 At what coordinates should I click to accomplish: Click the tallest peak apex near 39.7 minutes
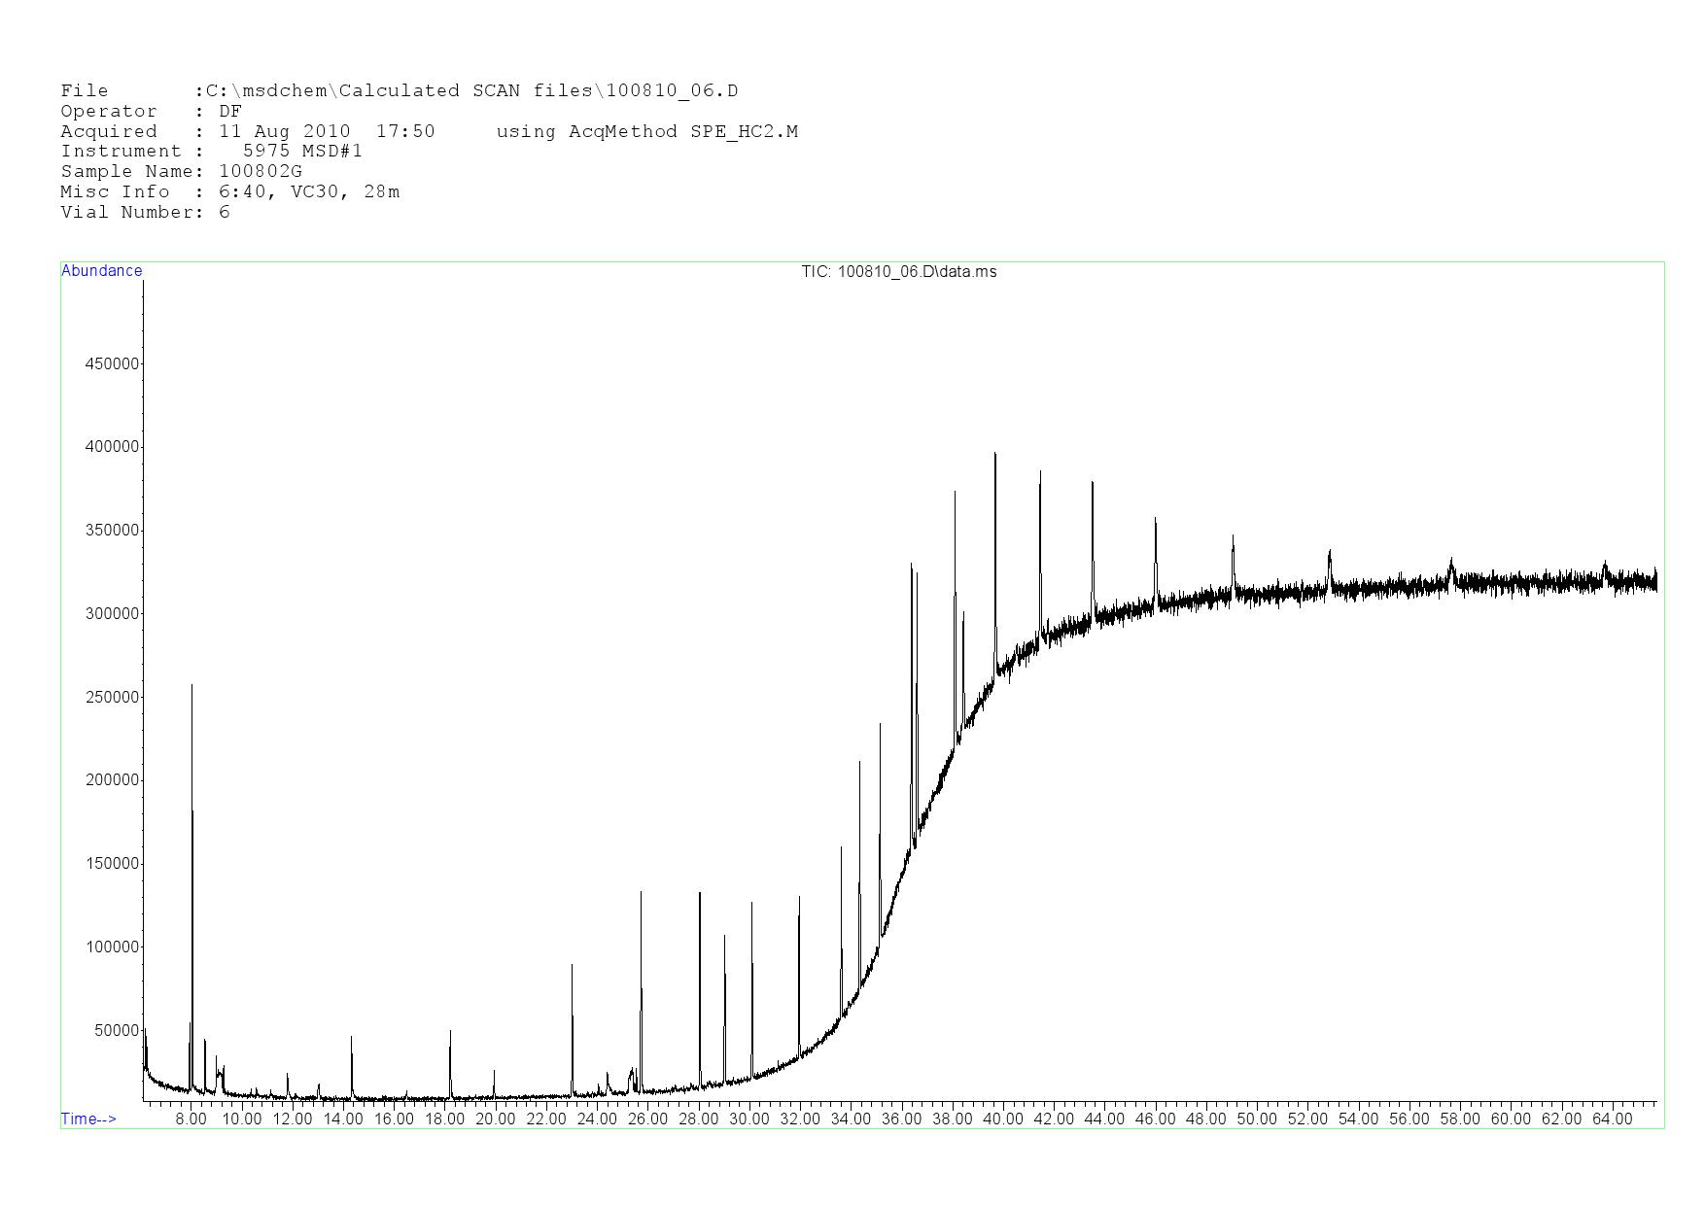tap(994, 454)
